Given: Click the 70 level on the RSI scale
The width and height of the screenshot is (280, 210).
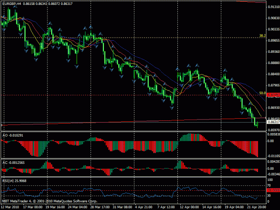Looking at the screenshot, I should (x=269, y=185).
